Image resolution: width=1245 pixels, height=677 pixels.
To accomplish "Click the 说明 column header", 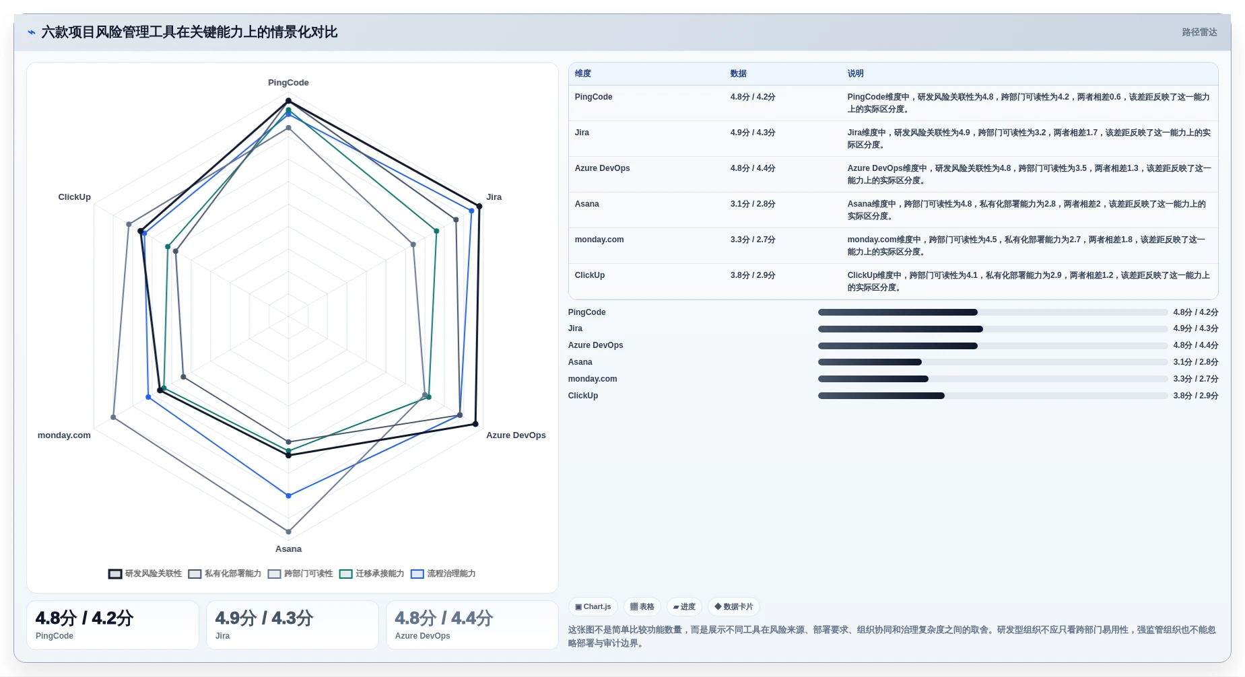I will point(855,73).
